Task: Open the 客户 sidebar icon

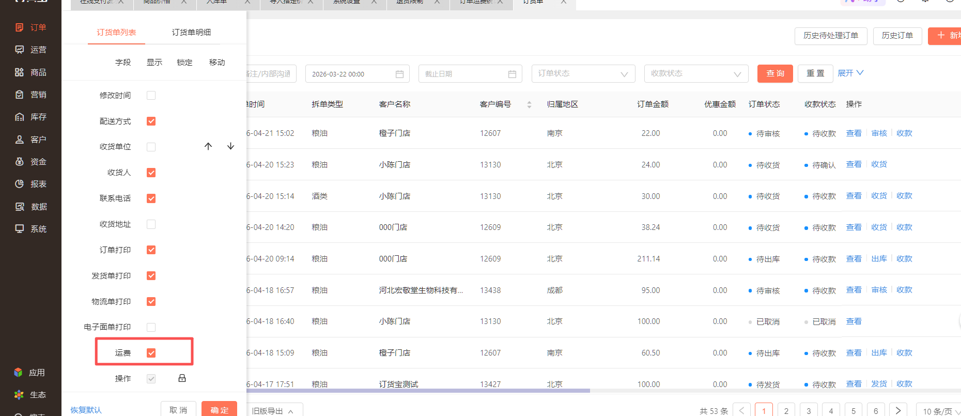Action: tap(20, 140)
